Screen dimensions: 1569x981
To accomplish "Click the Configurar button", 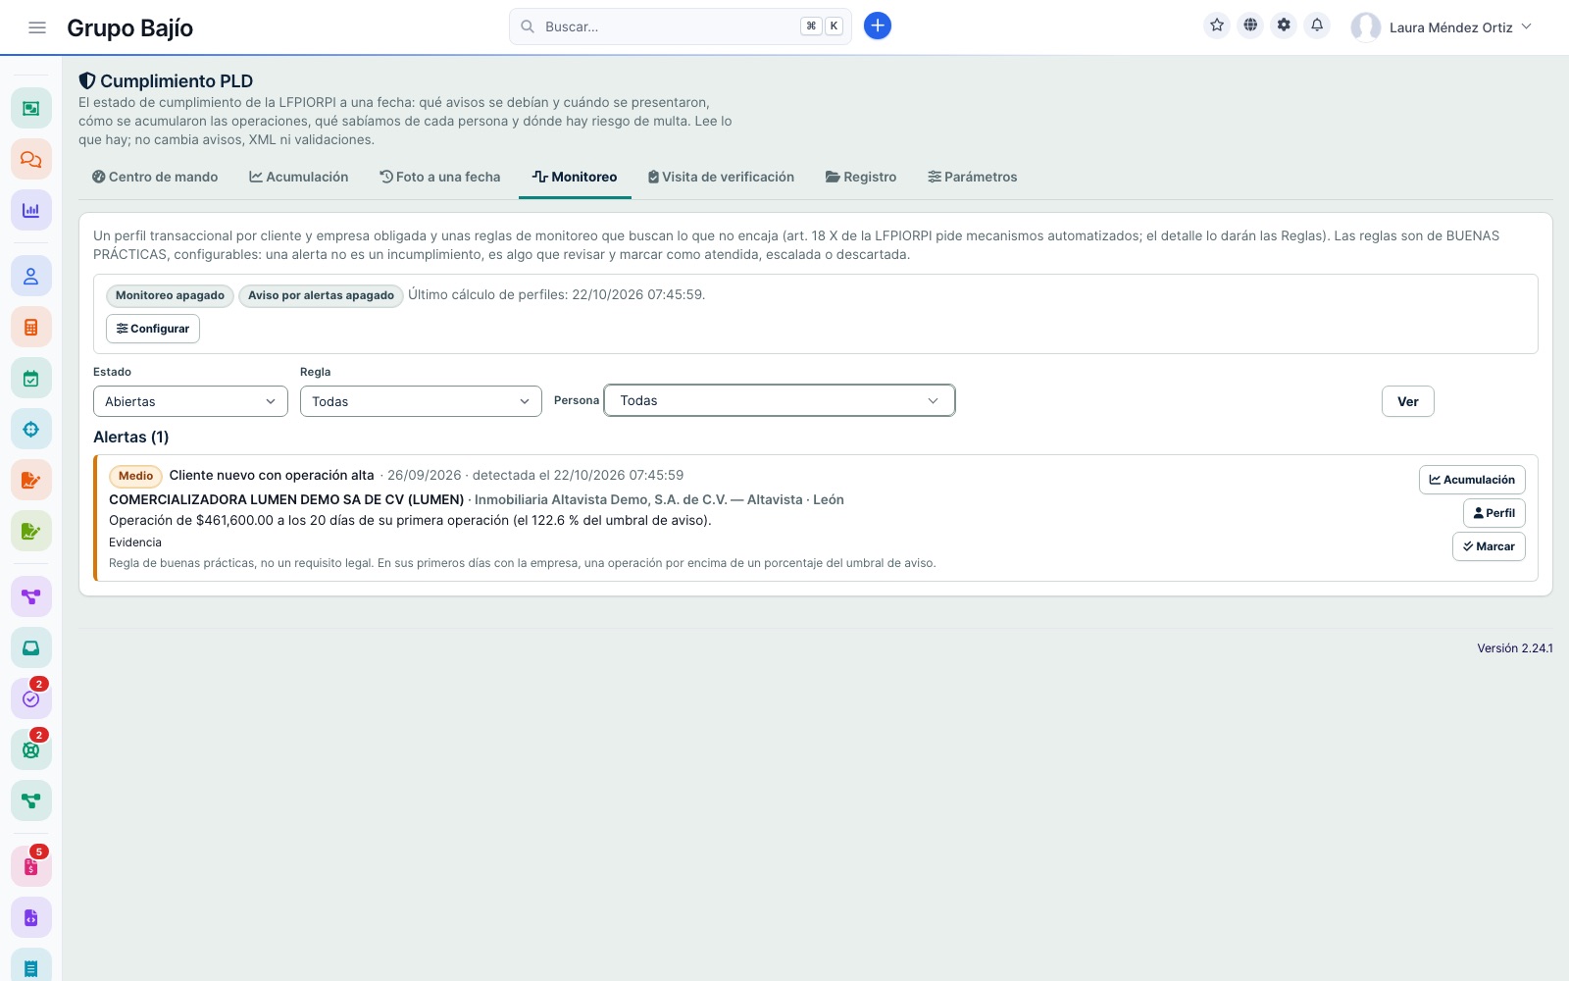I will point(153,329).
